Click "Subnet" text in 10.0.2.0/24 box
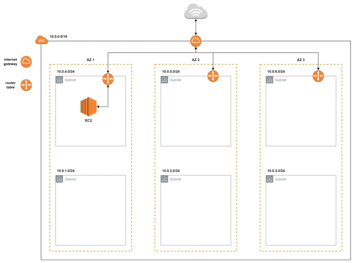Image resolution: width=354 pixels, height=263 pixels. coord(175,179)
